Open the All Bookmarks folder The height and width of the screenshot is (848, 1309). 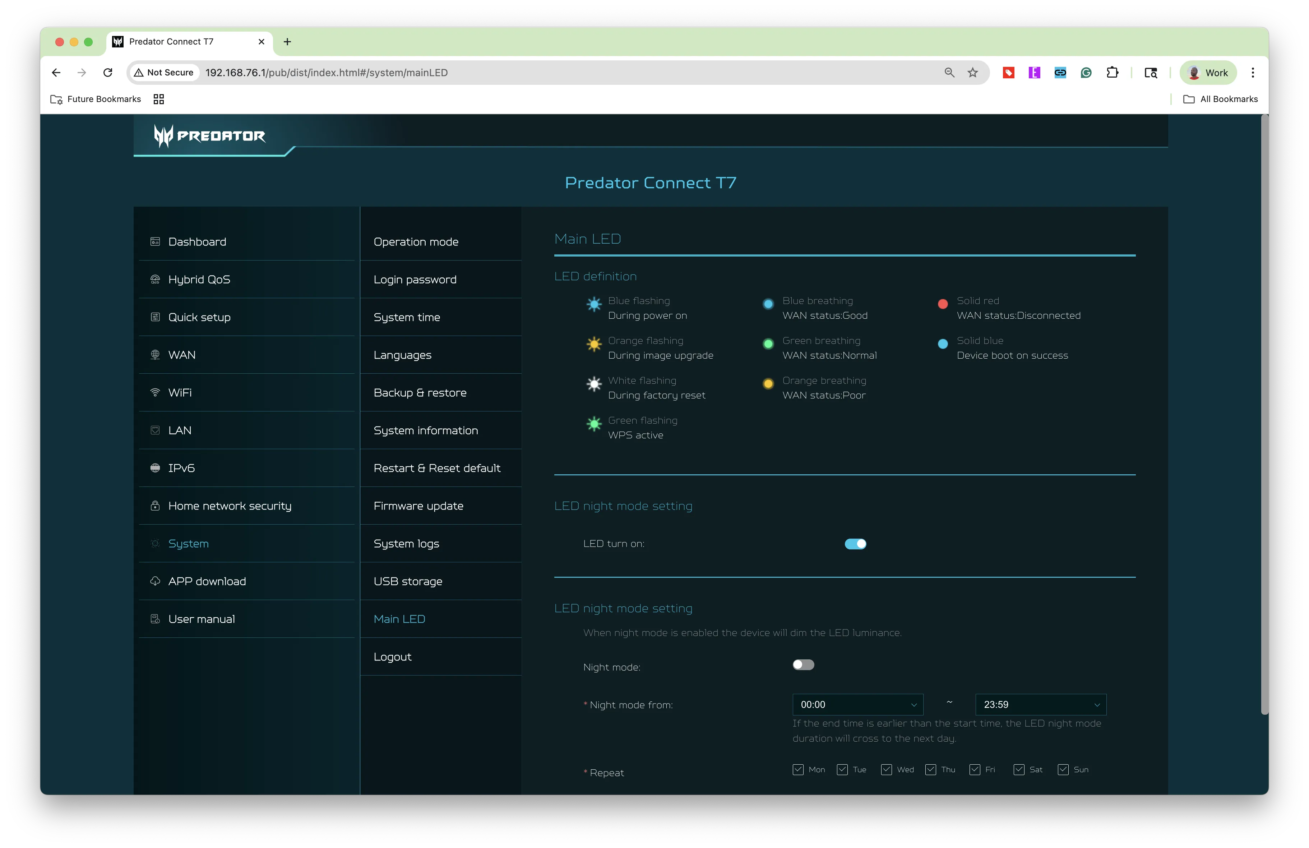(x=1220, y=99)
